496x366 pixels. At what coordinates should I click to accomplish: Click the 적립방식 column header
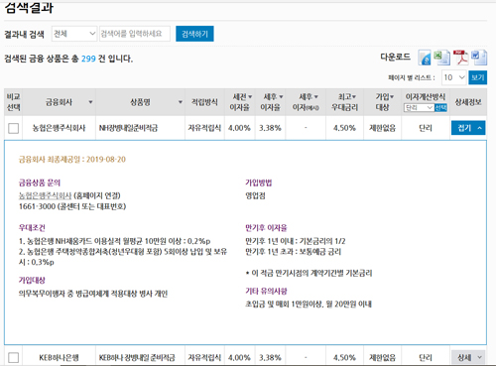pyautogui.click(x=204, y=102)
